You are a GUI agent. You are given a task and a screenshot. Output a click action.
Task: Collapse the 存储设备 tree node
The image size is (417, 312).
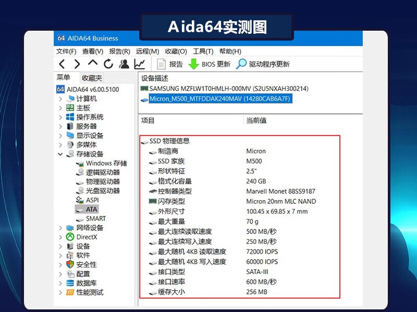(61, 154)
